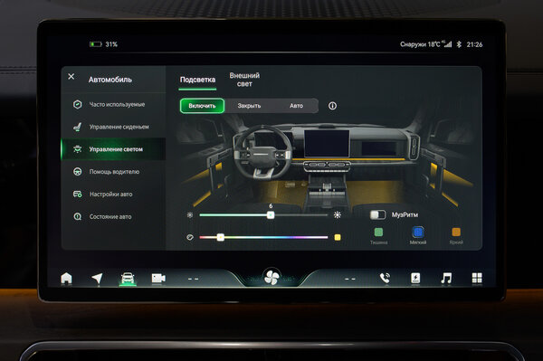Screen dimensions: 543x361
Task: Open navigation arrow icon in dock
Action: coord(98,279)
